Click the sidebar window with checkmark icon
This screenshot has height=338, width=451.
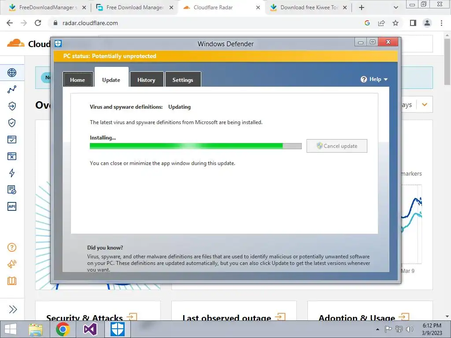pos(12,140)
